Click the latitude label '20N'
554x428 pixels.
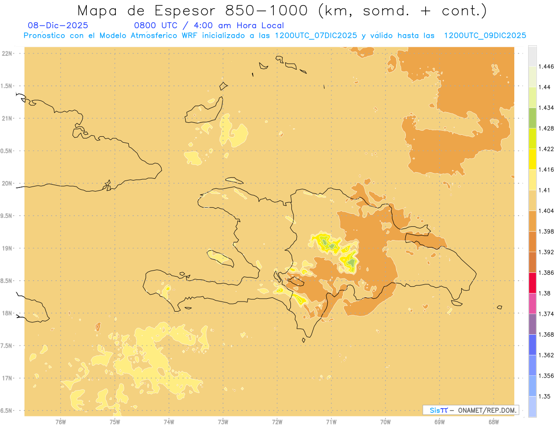(x=7, y=183)
